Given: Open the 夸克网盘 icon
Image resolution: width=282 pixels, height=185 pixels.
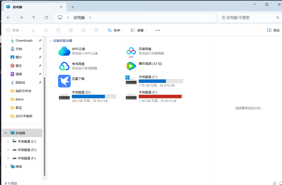Looking at the screenshot, I should click(x=64, y=66).
